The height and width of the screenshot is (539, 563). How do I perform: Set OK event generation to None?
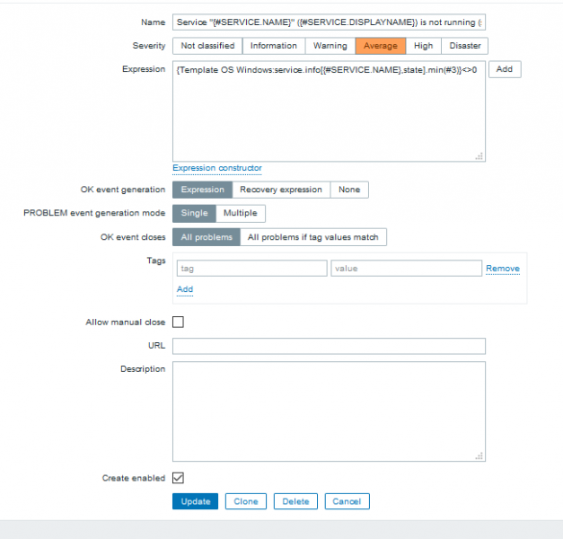tap(349, 190)
